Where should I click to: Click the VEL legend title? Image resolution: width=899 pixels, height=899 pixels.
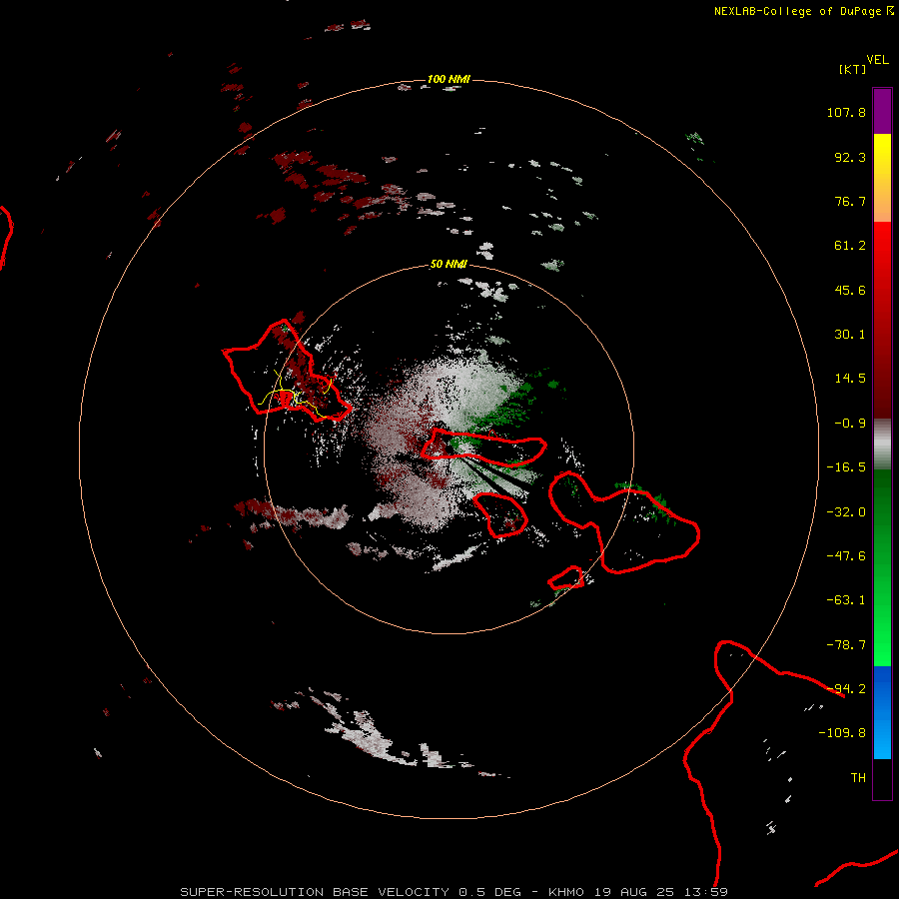[877, 60]
